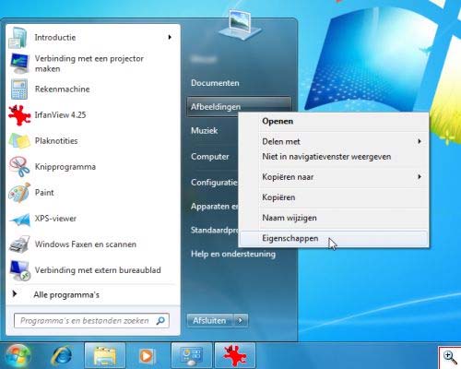This screenshot has height=369, width=461.
Task: Click the Plaknotities label
Action: (56, 141)
